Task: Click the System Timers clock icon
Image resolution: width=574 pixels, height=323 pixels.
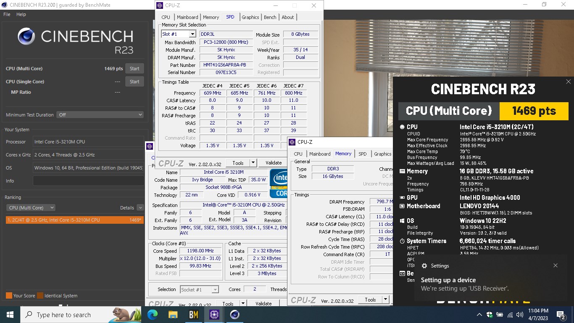Action: coord(402,241)
